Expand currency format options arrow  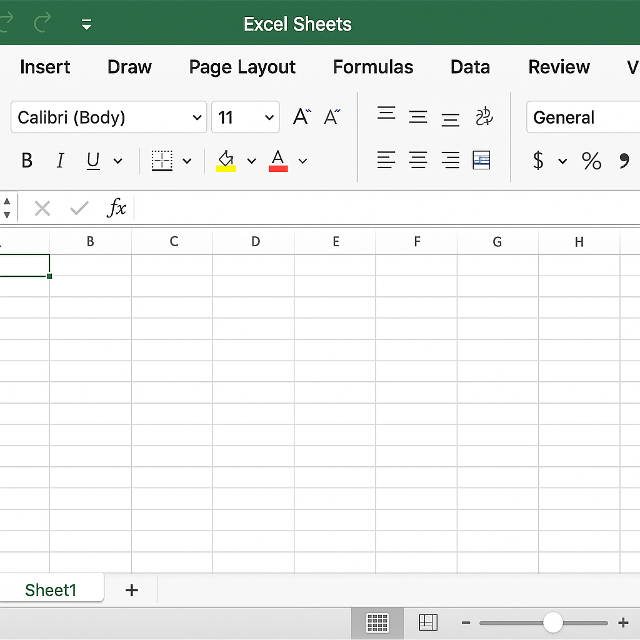click(562, 161)
